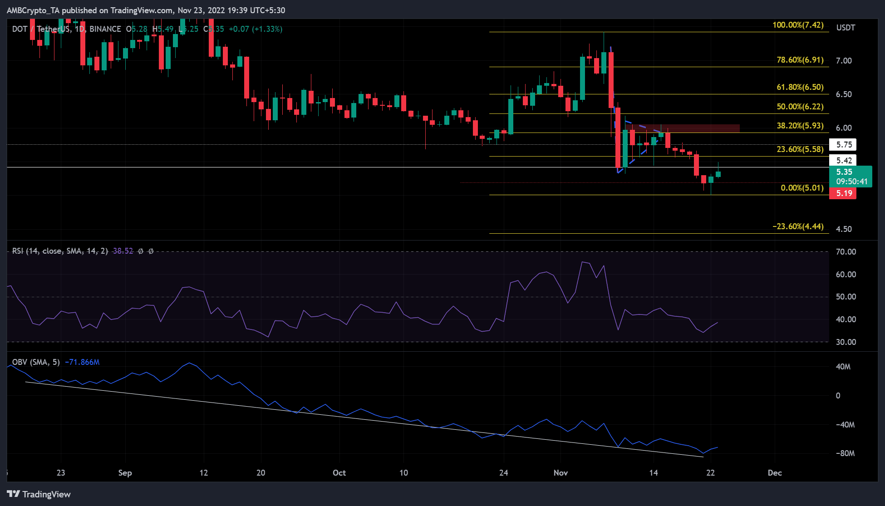Click the 1D interval in the chart legend
885x506 pixels.
[x=79, y=29]
